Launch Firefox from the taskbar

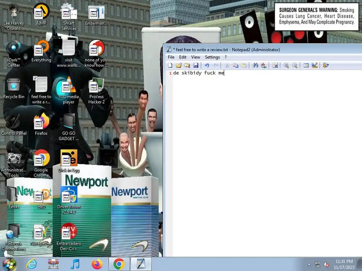coord(97,264)
